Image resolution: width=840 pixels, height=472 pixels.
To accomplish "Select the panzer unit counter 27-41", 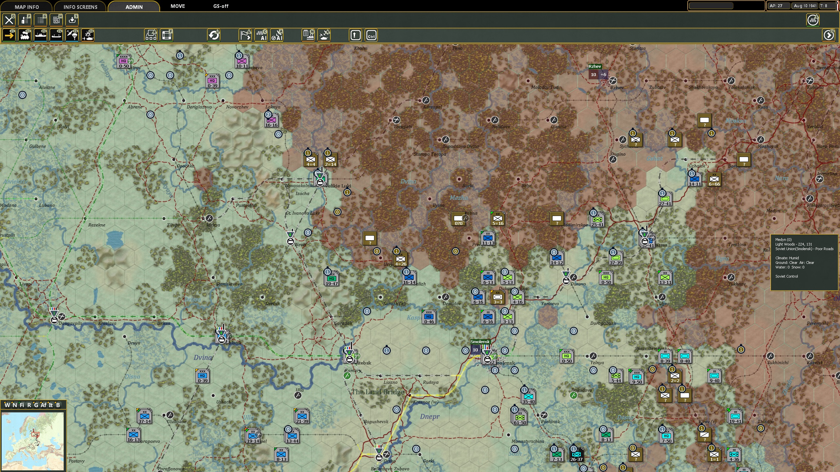I will pyautogui.click(x=665, y=199).
